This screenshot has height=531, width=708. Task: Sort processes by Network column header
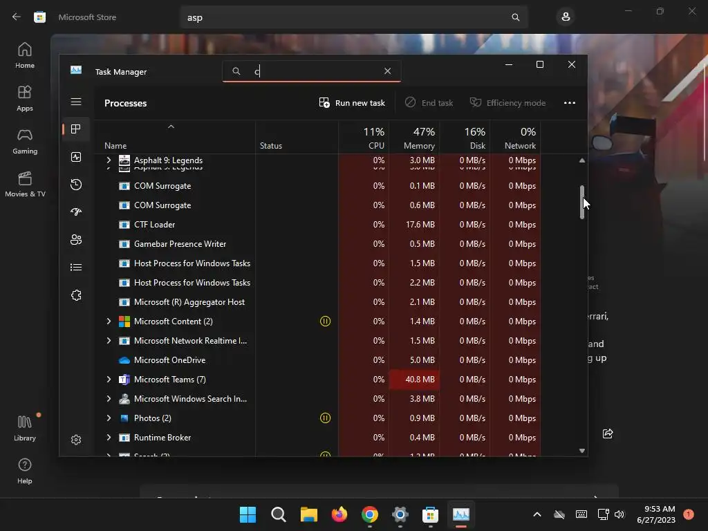(516, 138)
